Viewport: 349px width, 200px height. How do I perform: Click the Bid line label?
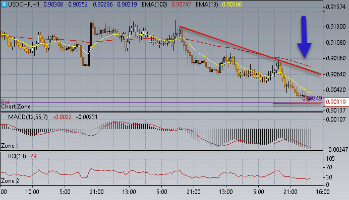tap(6, 102)
